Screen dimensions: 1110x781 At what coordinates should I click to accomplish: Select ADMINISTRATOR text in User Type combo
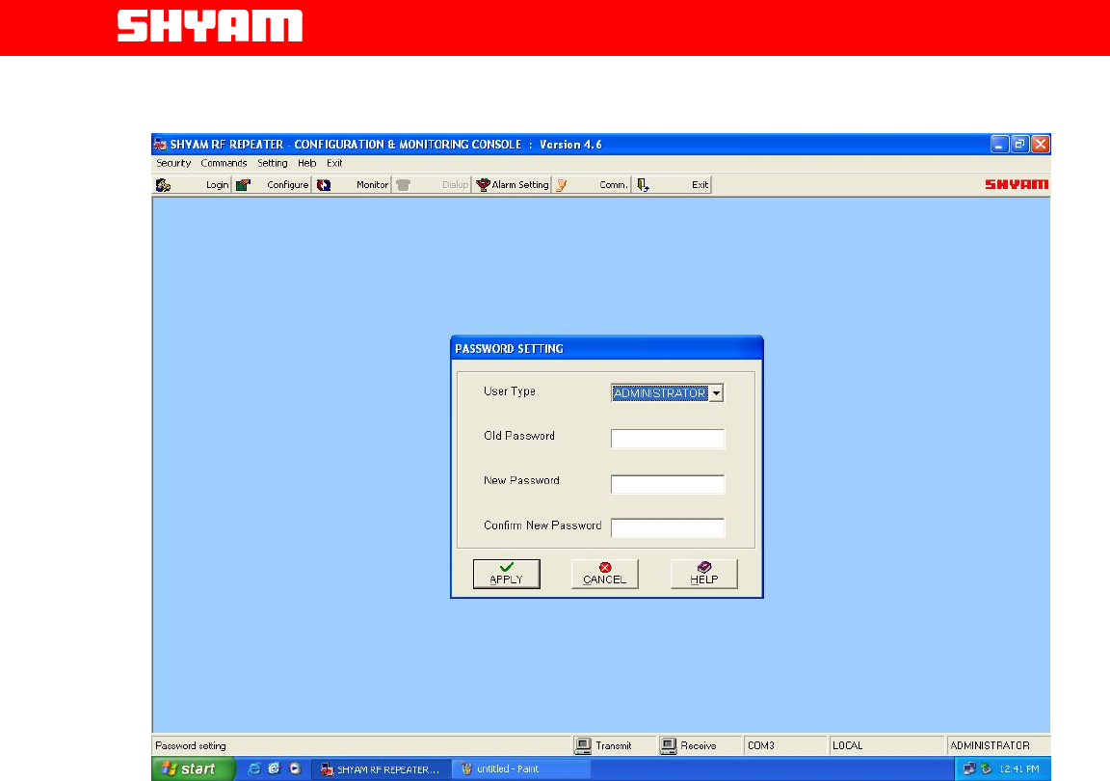[x=660, y=393]
